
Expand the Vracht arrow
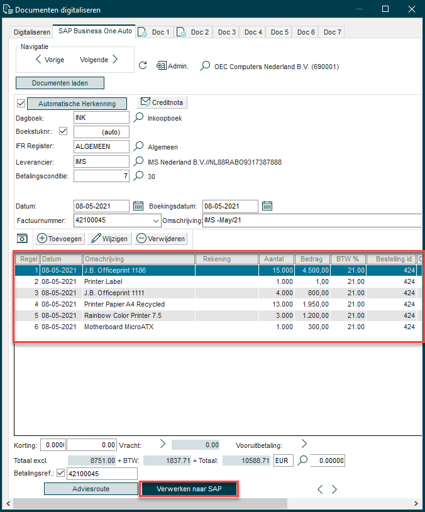(x=163, y=444)
